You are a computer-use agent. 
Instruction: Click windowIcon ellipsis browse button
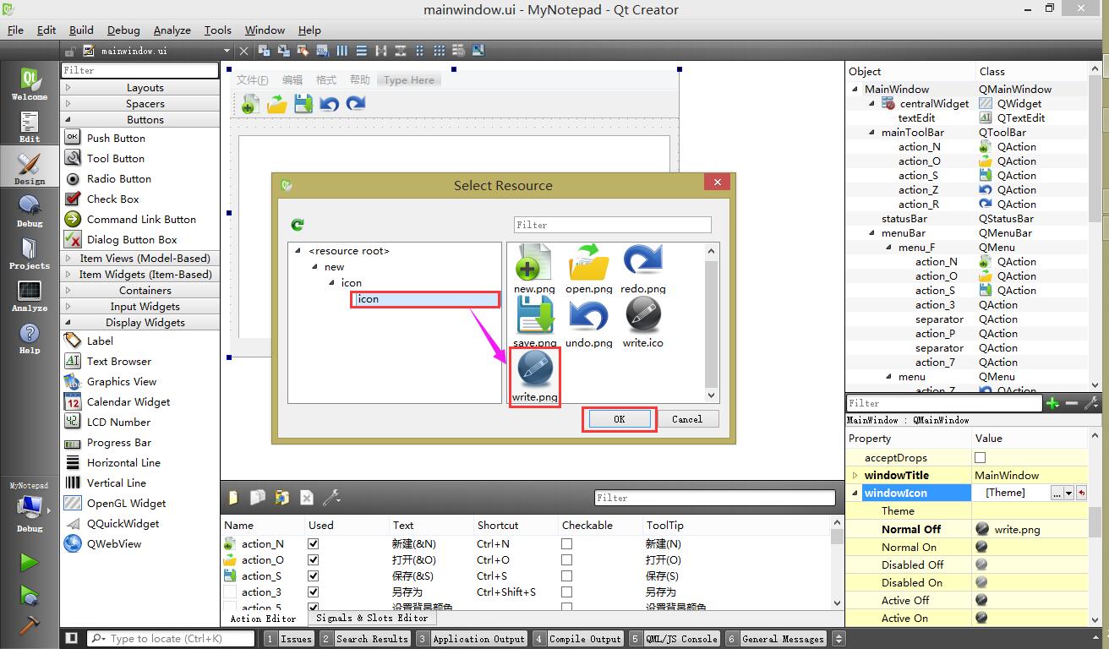1057,494
